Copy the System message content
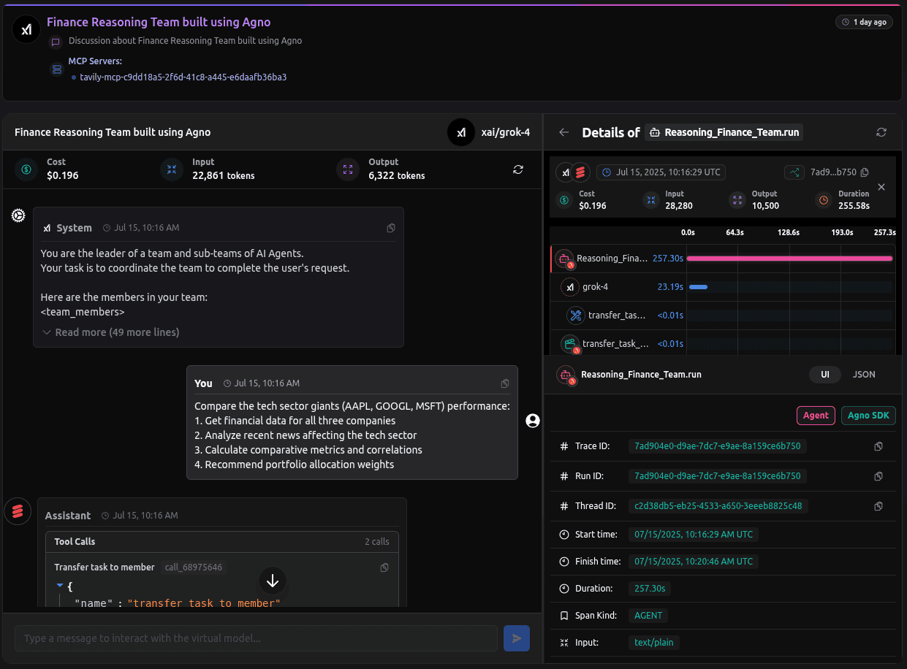Screen dimensions: 907x669 click(391, 228)
